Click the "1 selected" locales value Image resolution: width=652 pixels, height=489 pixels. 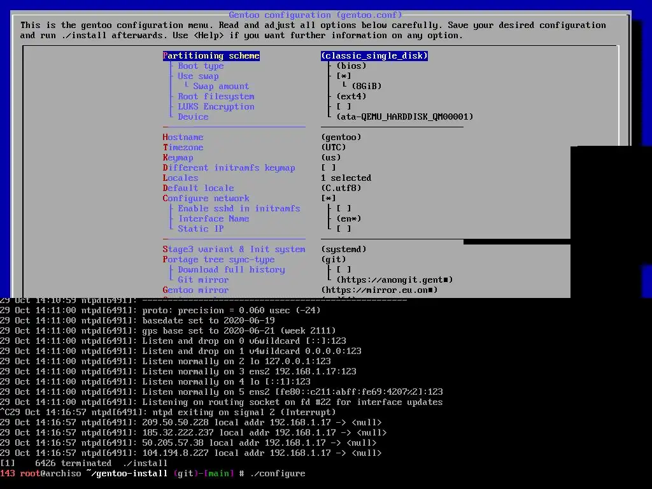(x=346, y=178)
